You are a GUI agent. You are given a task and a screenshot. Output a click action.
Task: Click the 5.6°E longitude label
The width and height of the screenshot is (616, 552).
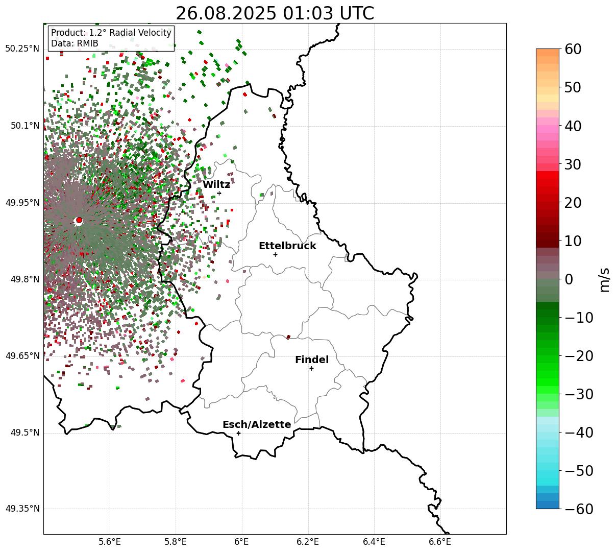click(110, 542)
